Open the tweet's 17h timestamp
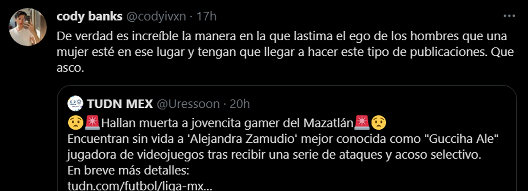This screenshot has height=191, width=528. coord(206,17)
